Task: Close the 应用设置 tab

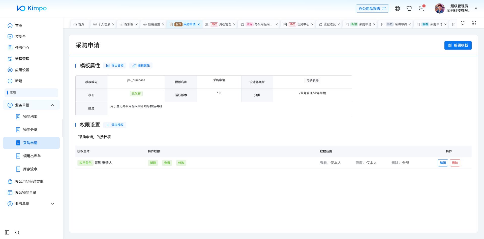Action: tap(163, 24)
